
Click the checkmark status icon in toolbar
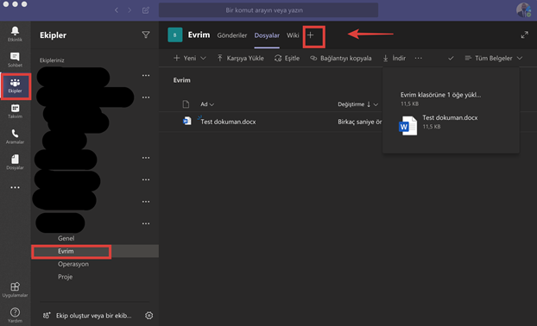(x=451, y=58)
